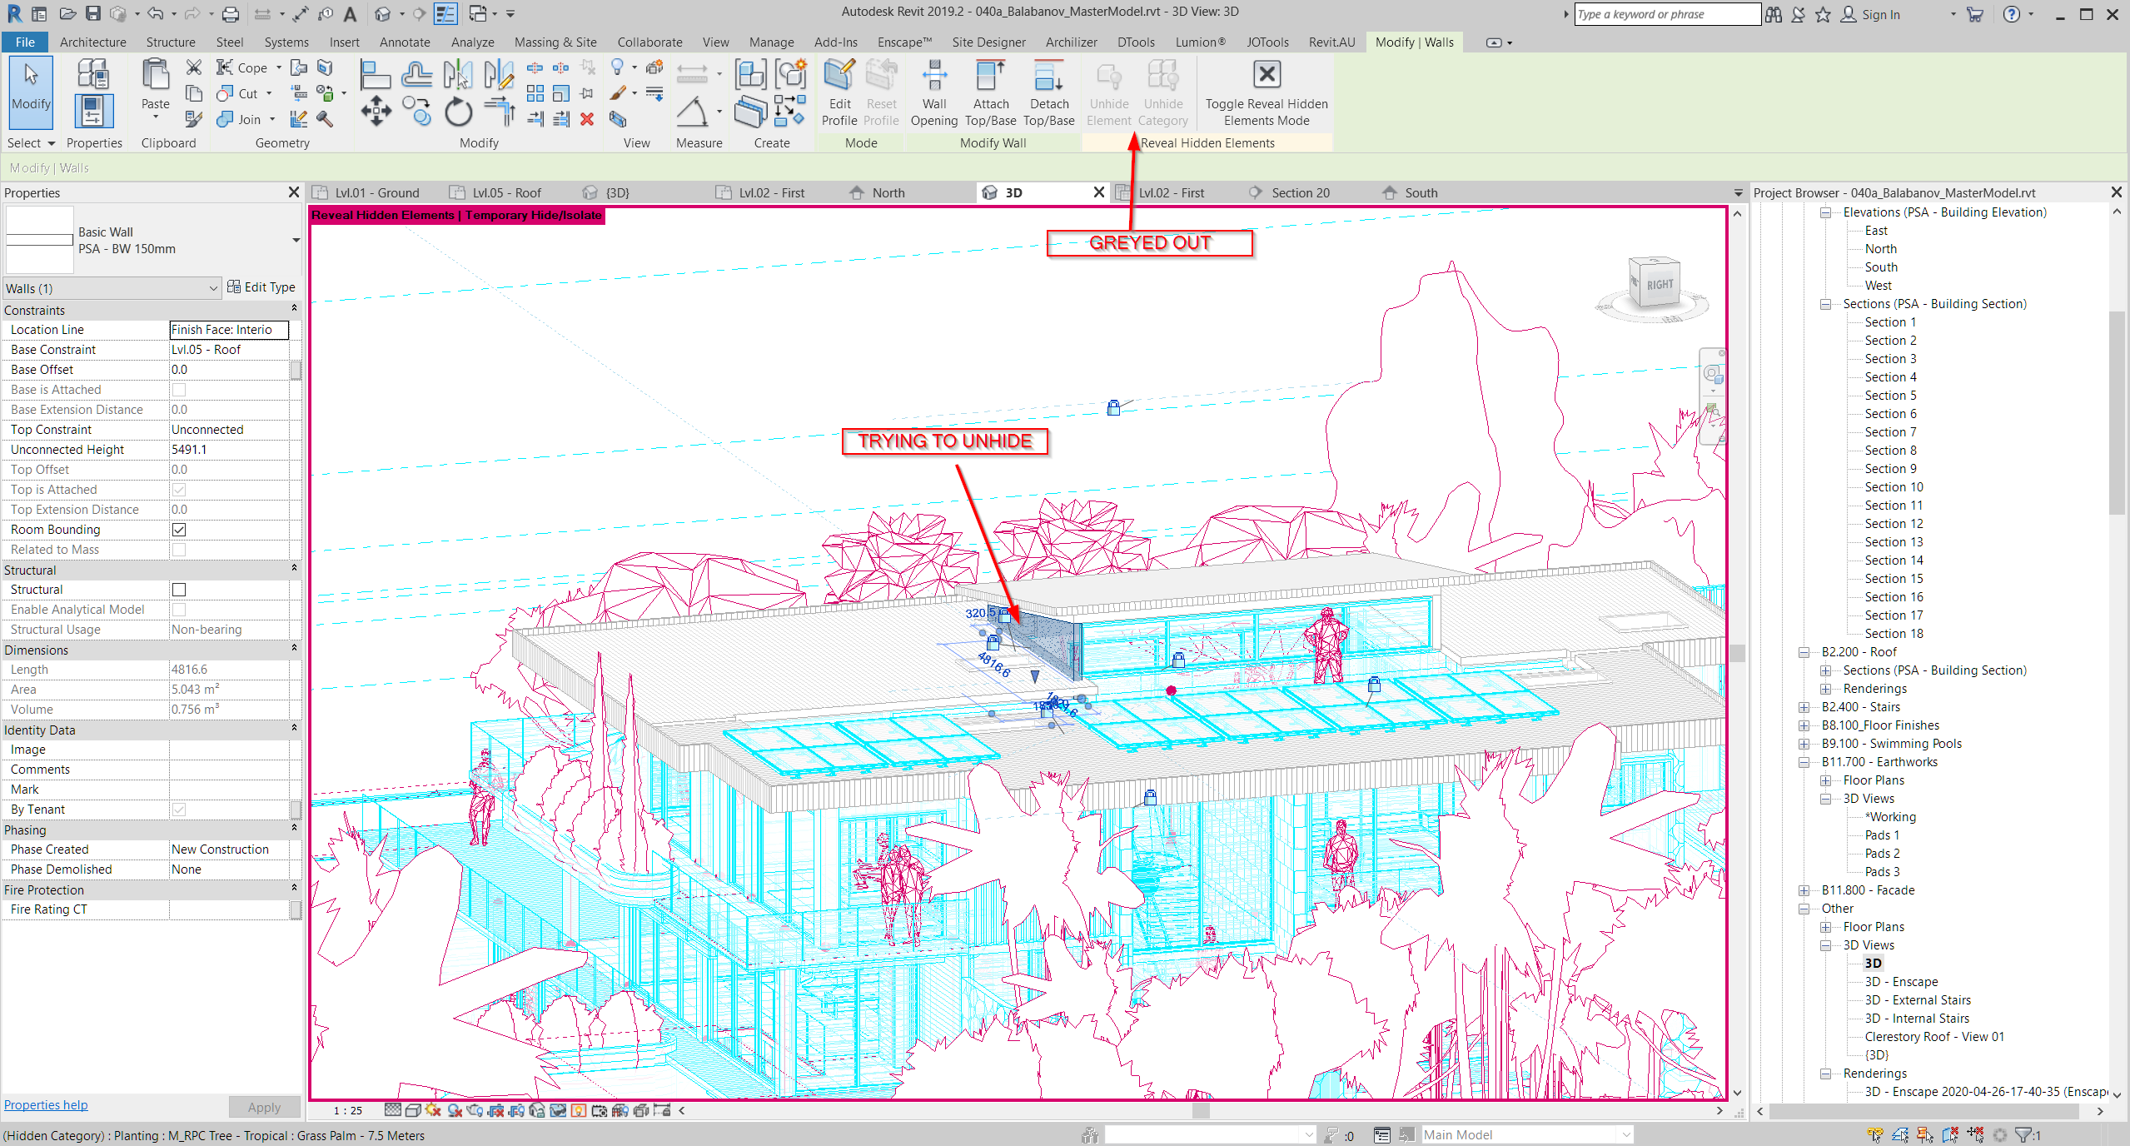Open the wall type selector dropdown
Image resolution: width=2130 pixels, height=1146 pixels.
[296, 241]
